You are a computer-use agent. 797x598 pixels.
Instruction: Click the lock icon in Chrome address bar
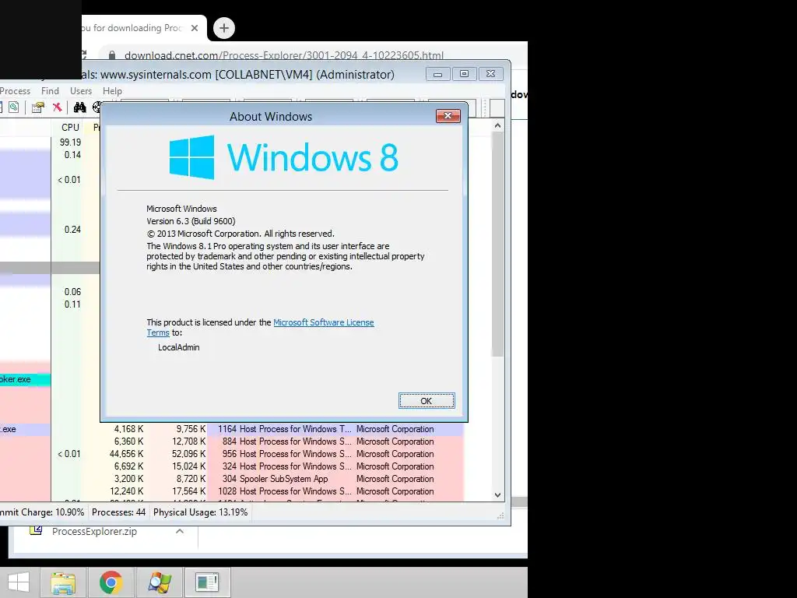click(112, 55)
